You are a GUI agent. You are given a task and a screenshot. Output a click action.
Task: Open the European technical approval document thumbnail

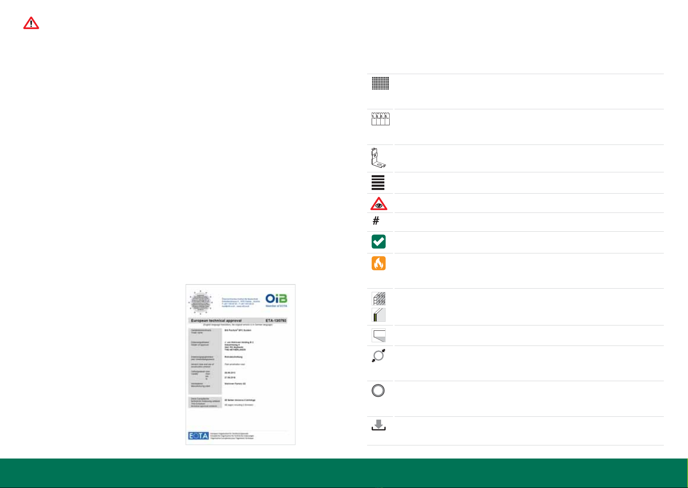tap(241, 364)
